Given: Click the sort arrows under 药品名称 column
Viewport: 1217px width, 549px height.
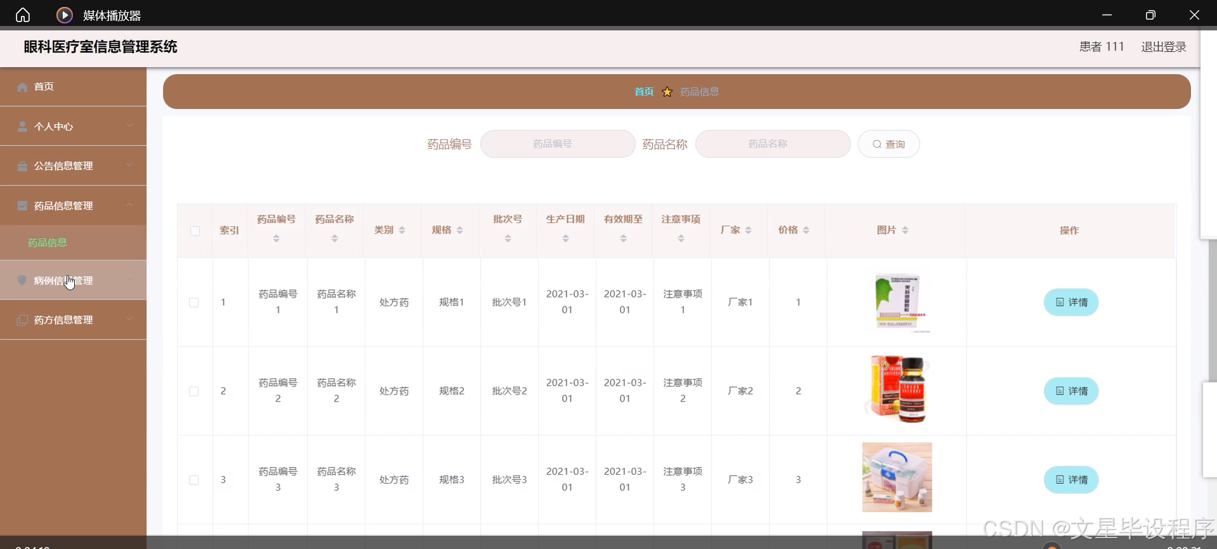Looking at the screenshot, I should [x=335, y=238].
